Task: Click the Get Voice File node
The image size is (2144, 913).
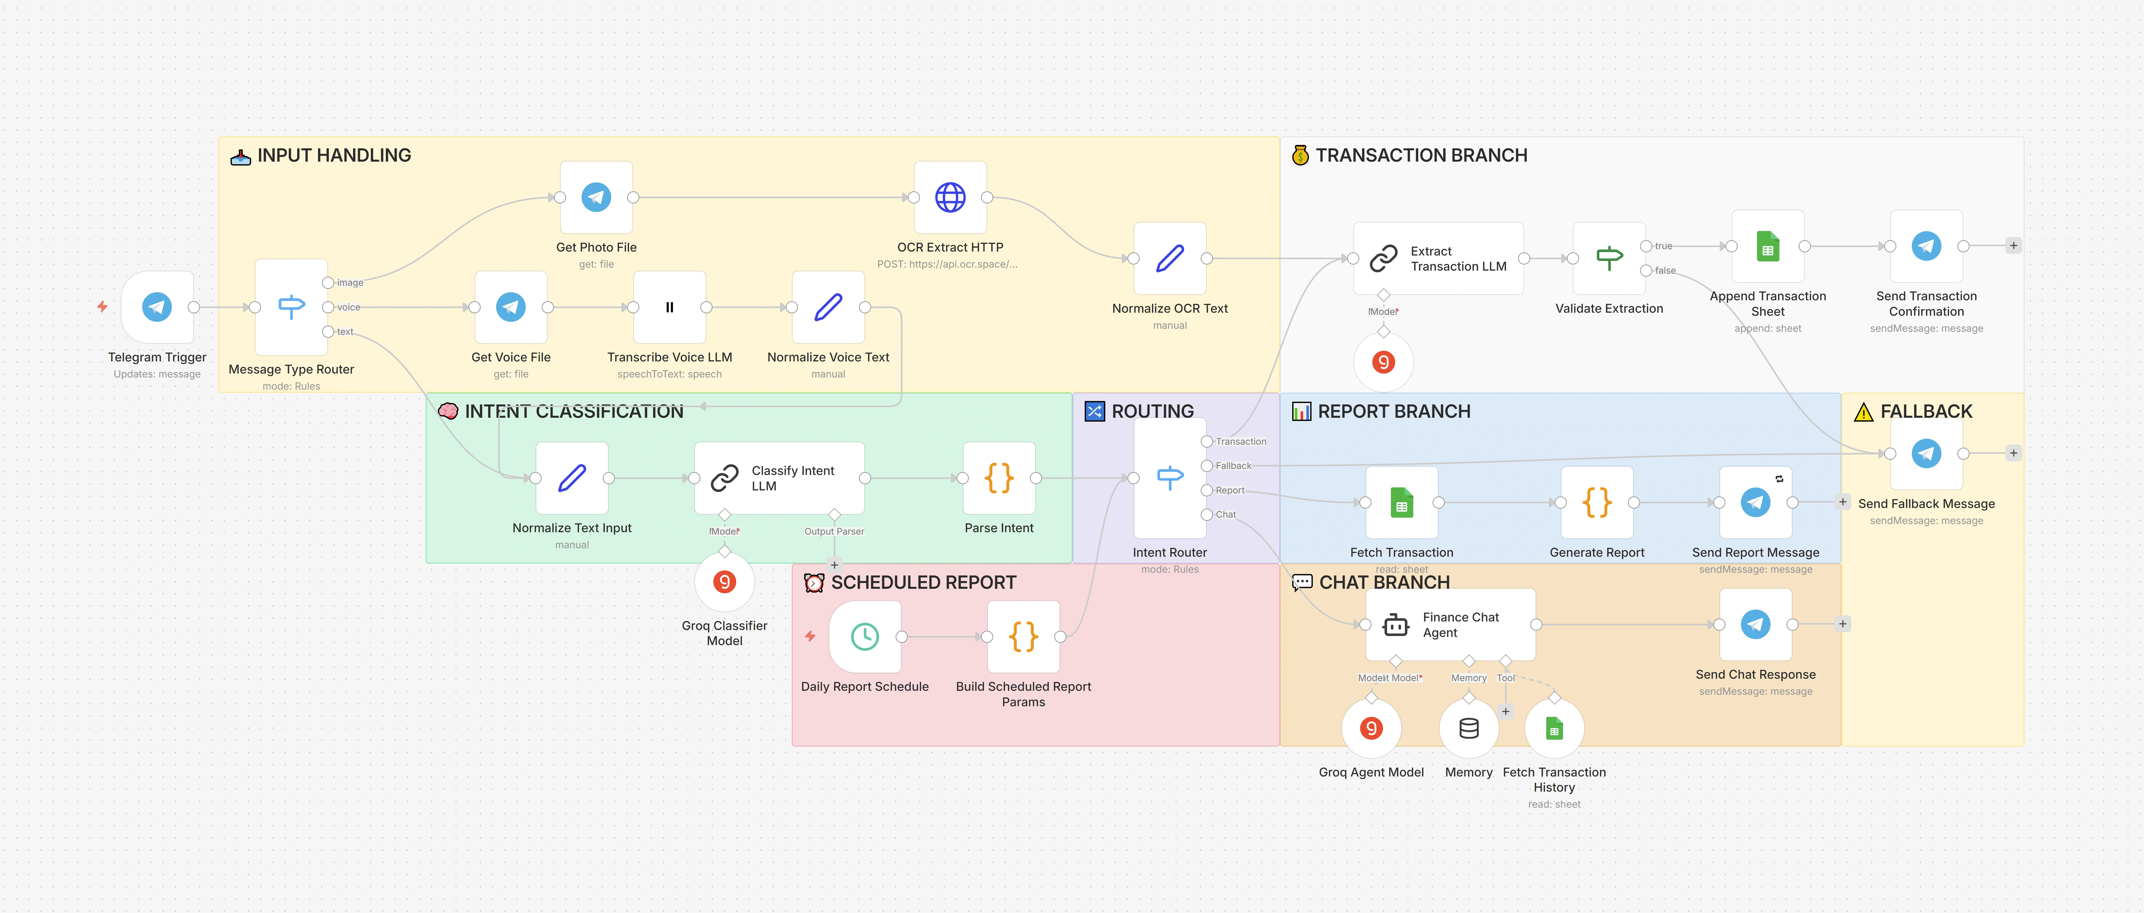Action: point(511,307)
